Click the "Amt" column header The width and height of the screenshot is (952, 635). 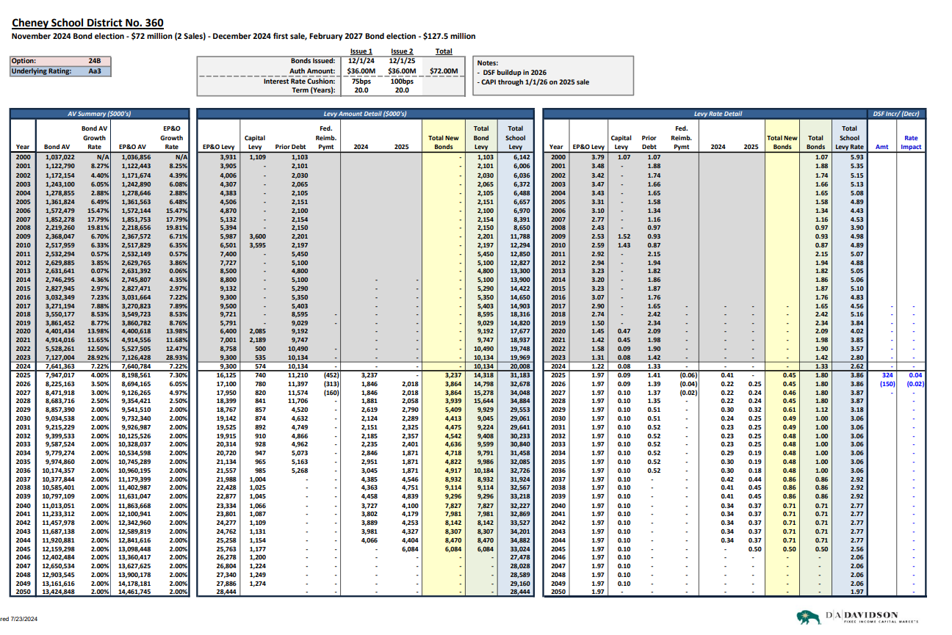(882, 147)
